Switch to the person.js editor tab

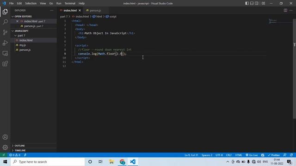96,10
